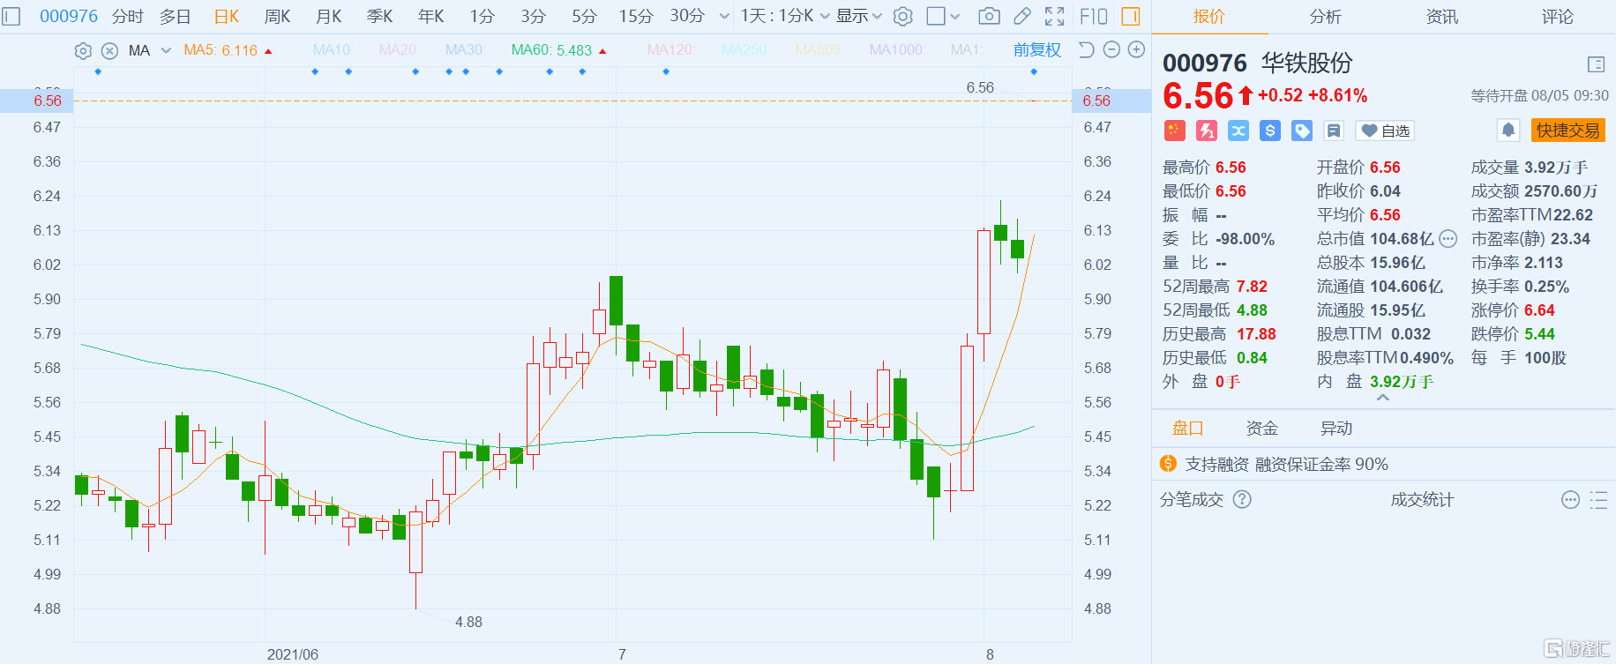Click the orange MA5 color label
Image resolution: width=1616 pixels, height=664 pixels.
click(221, 50)
